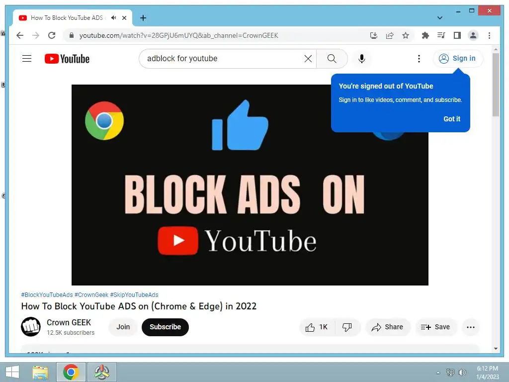Open the Crown GEEK channel name link
The width and height of the screenshot is (509, 382).
[x=69, y=322]
